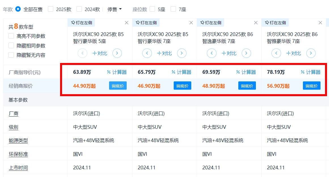
Task: Go to previous model for B6 智雅豪华版
Action: click(276, 53)
